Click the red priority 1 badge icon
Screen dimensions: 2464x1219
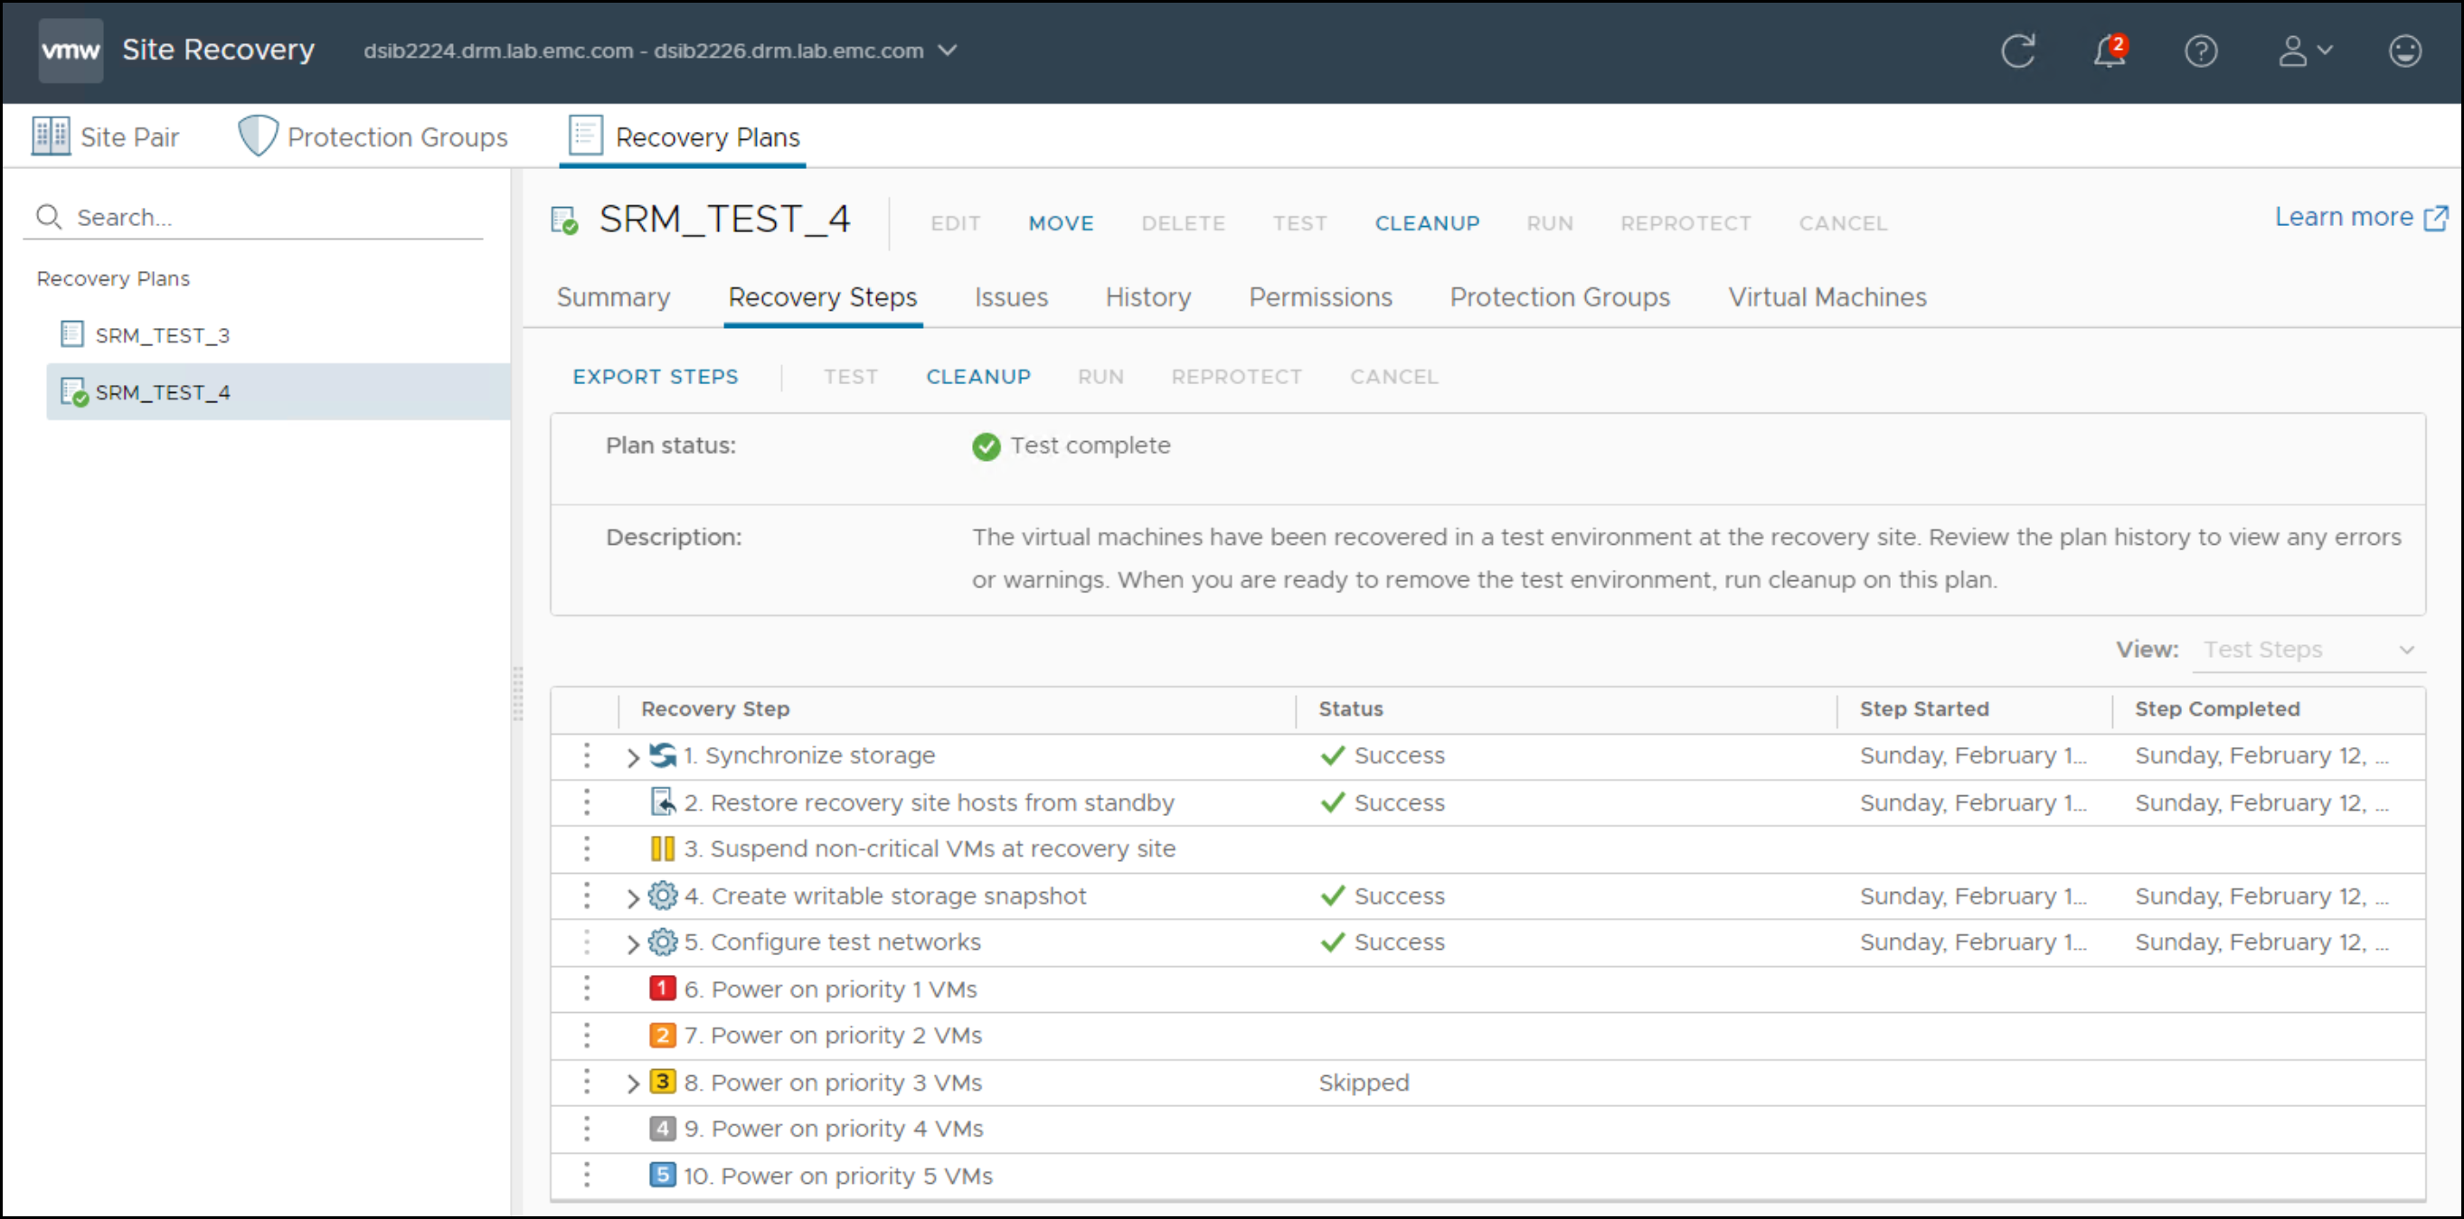coord(662,989)
